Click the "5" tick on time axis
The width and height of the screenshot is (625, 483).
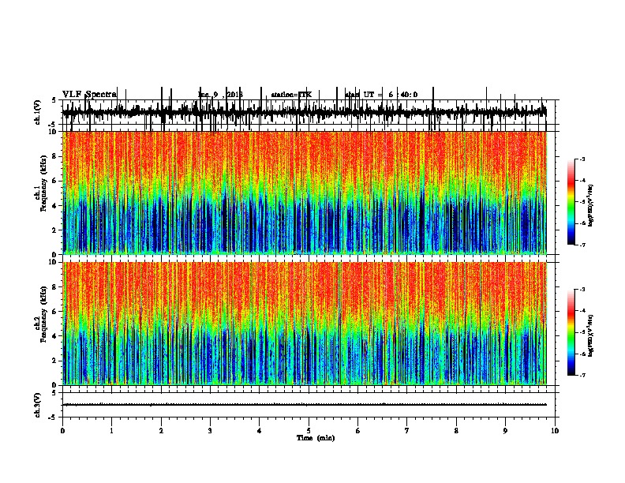tap(309, 431)
